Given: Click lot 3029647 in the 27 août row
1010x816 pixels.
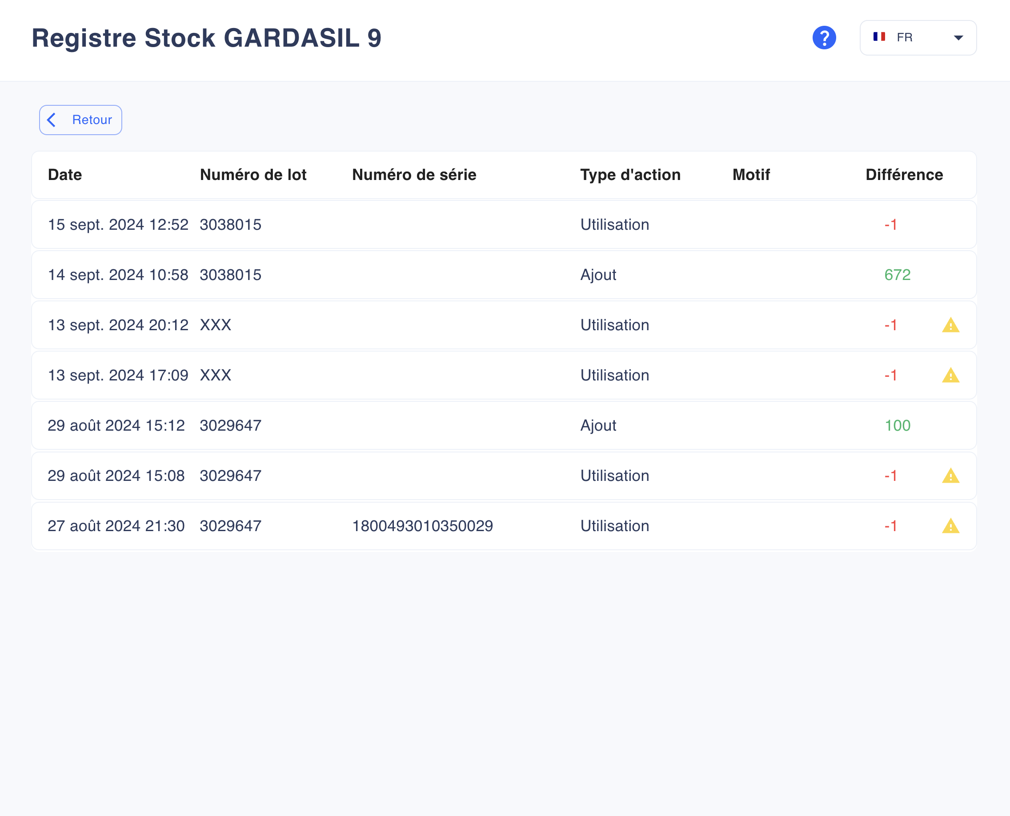Looking at the screenshot, I should point(230,526).
